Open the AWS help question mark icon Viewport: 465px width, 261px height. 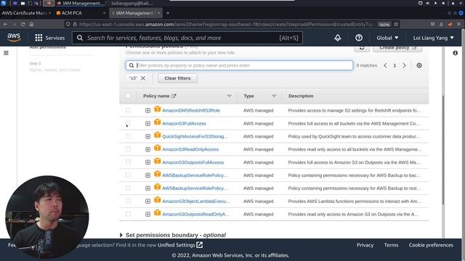point(358,38)
